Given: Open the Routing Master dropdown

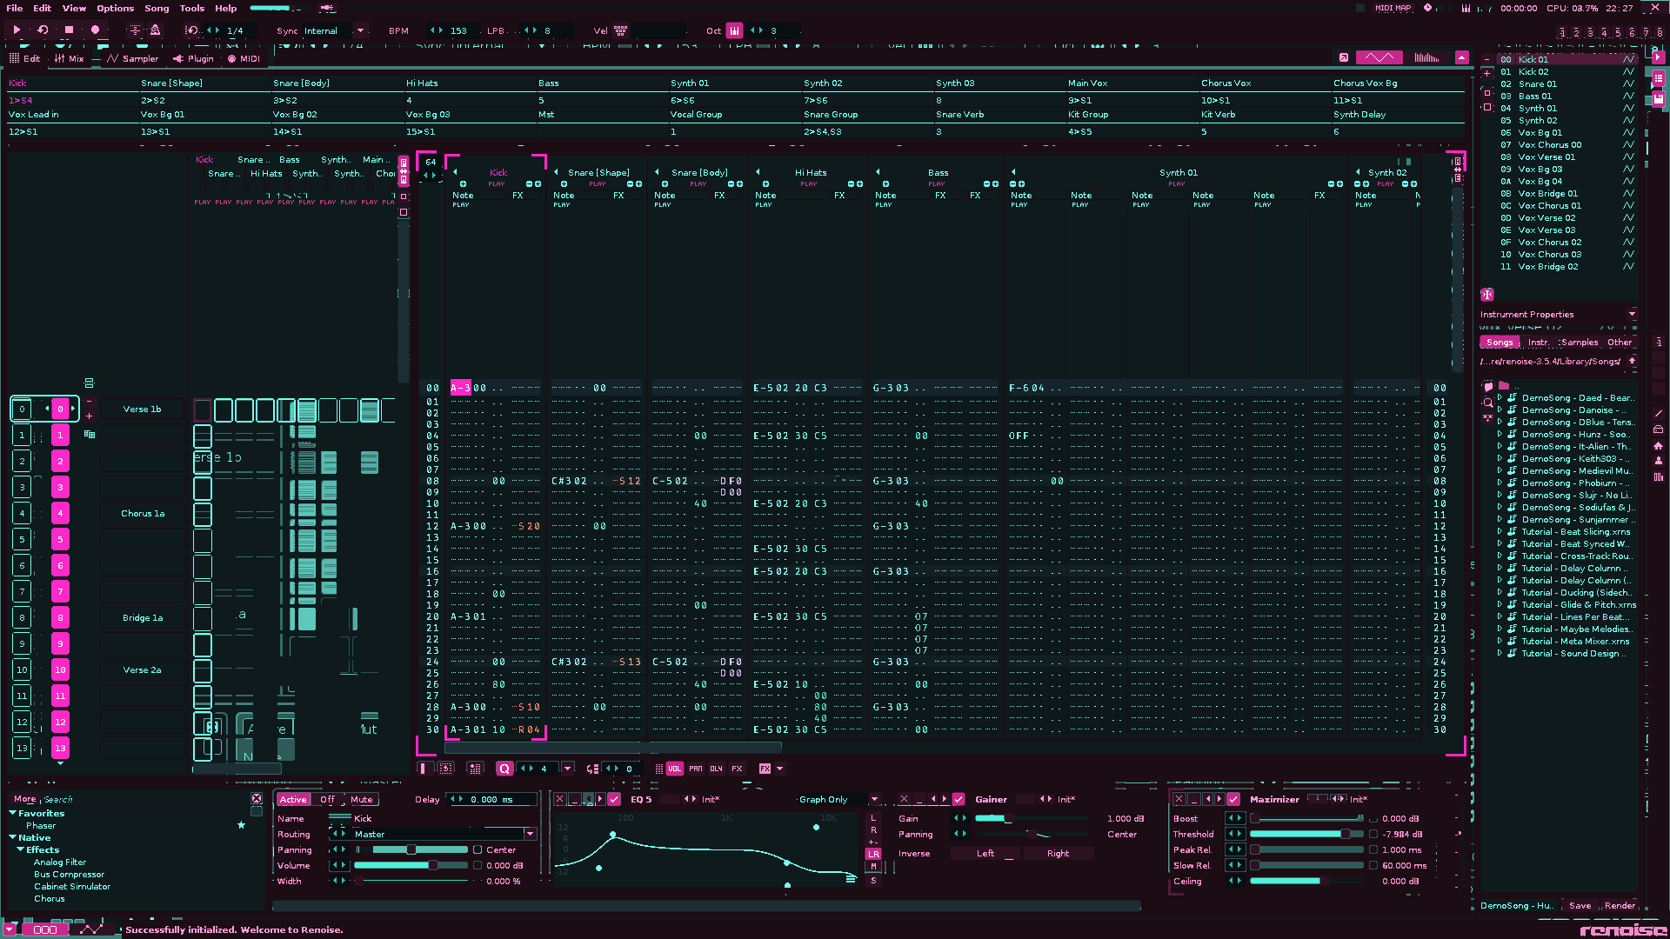Looking at the screenshot, I should click(x=530, y=834).
